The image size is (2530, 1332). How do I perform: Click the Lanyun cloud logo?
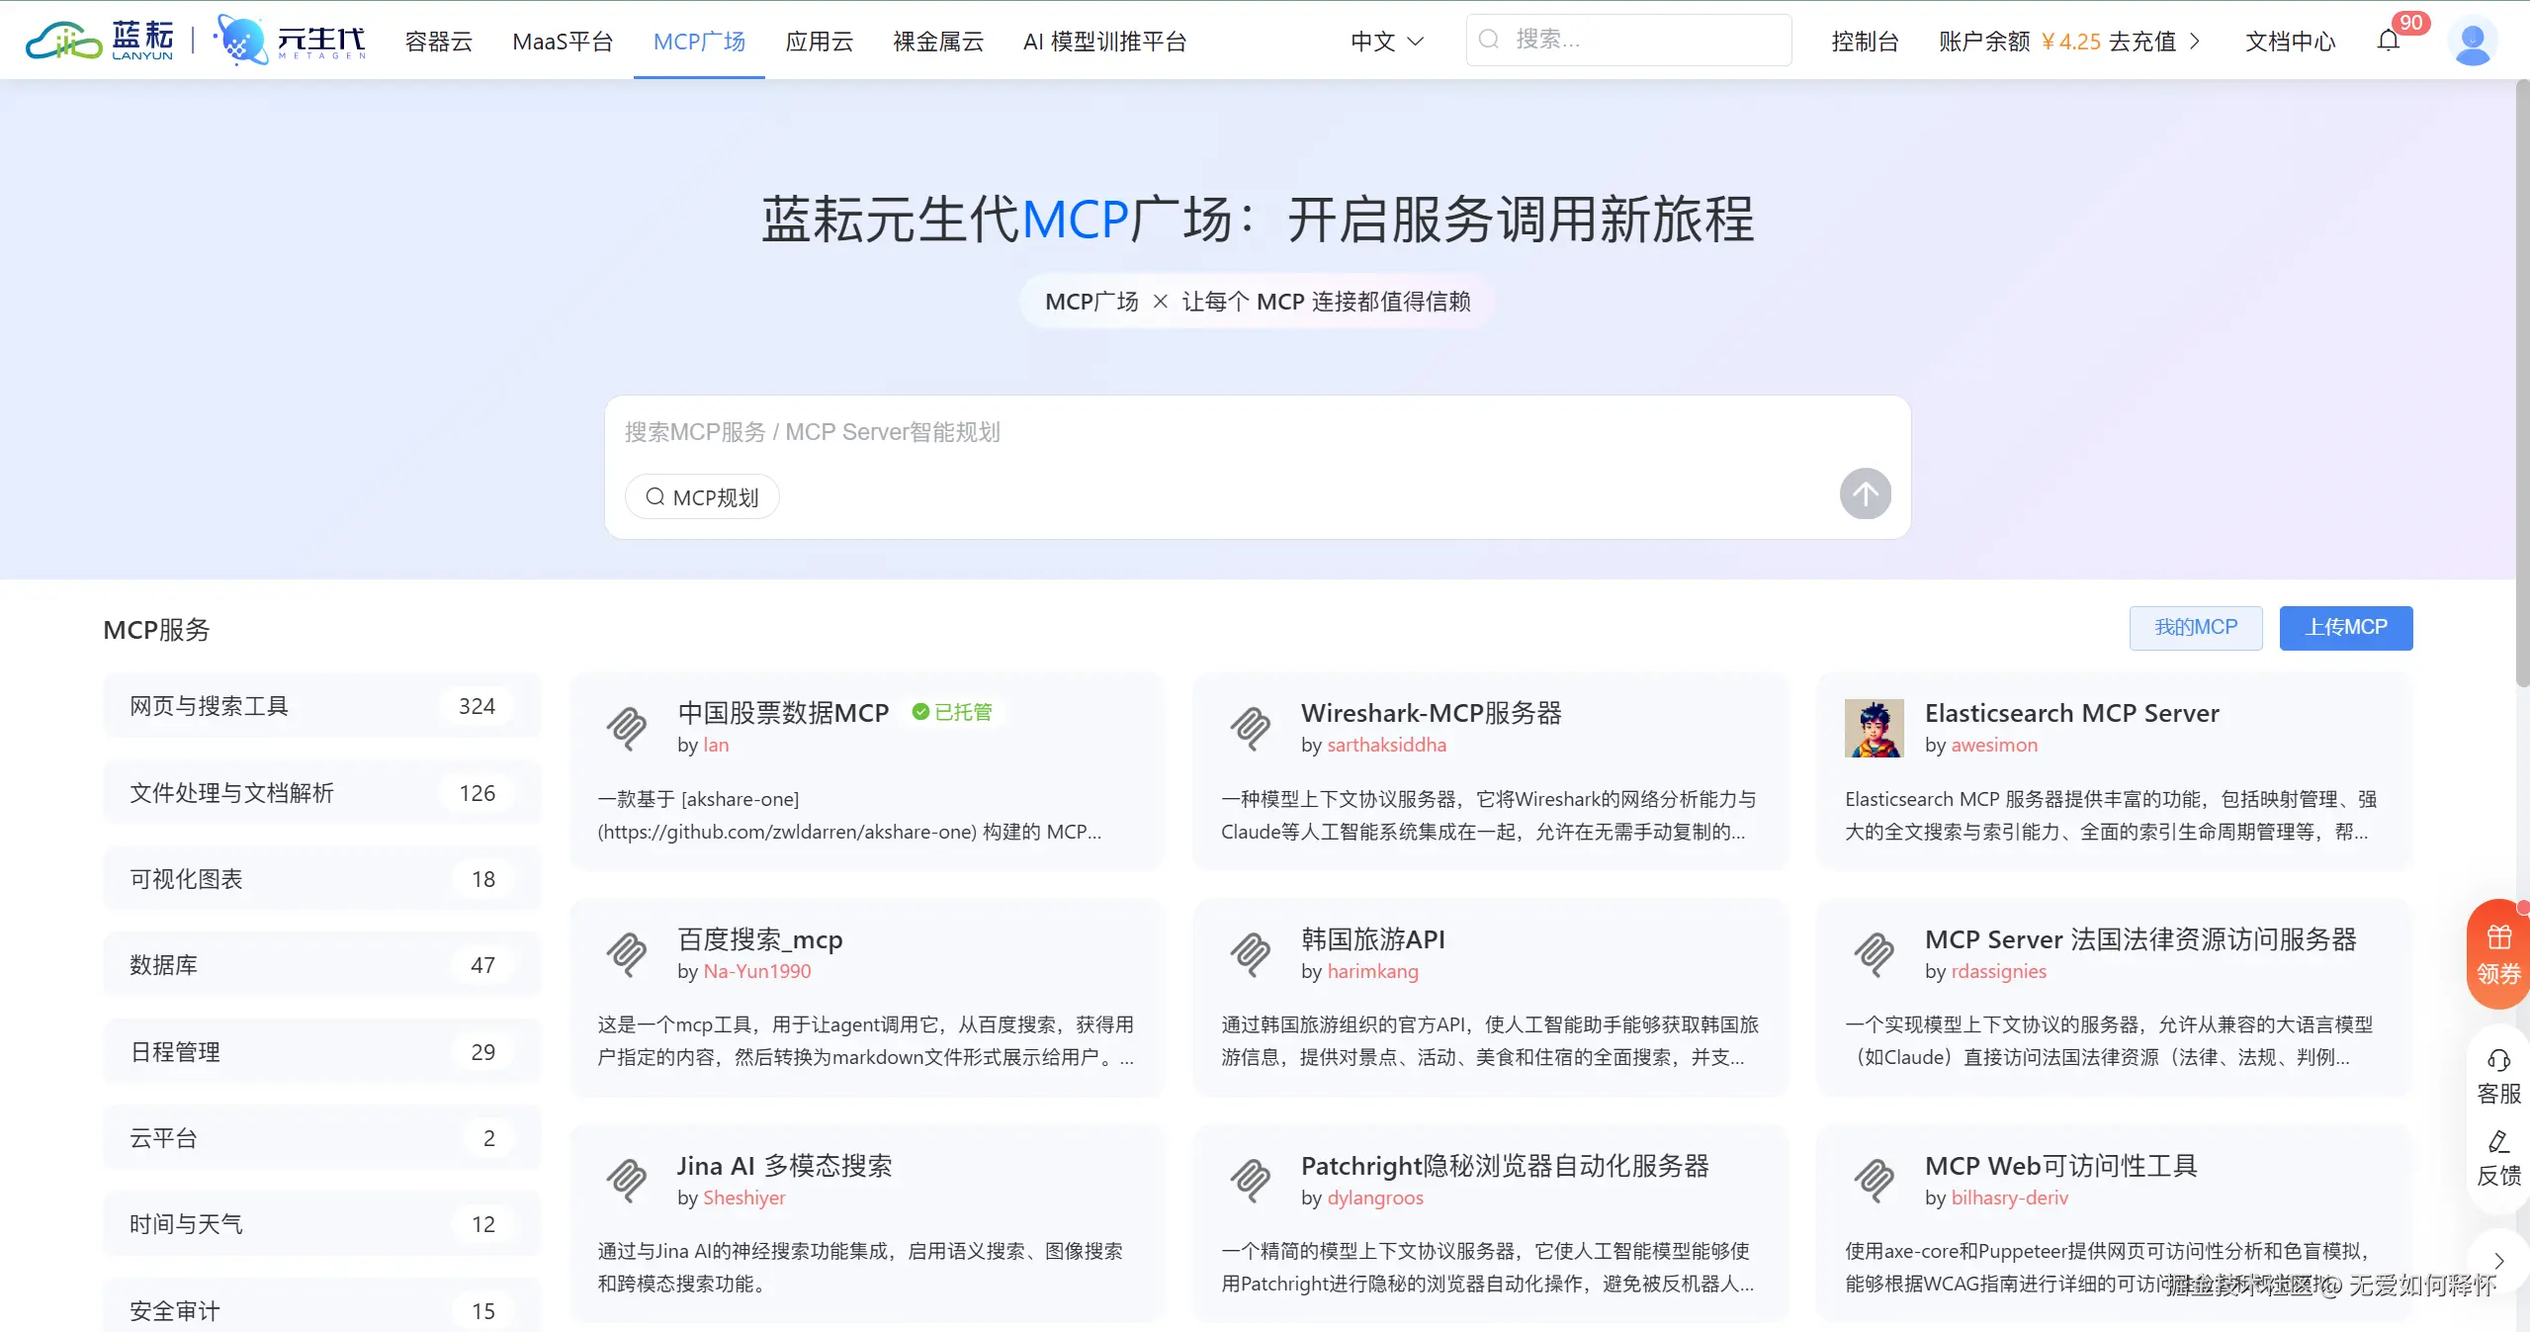pyautogui.click(x=99, y=40)
